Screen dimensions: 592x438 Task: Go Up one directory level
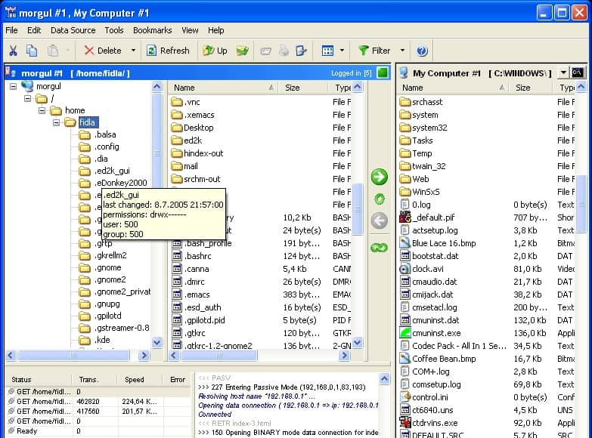[x=215, y=51]
